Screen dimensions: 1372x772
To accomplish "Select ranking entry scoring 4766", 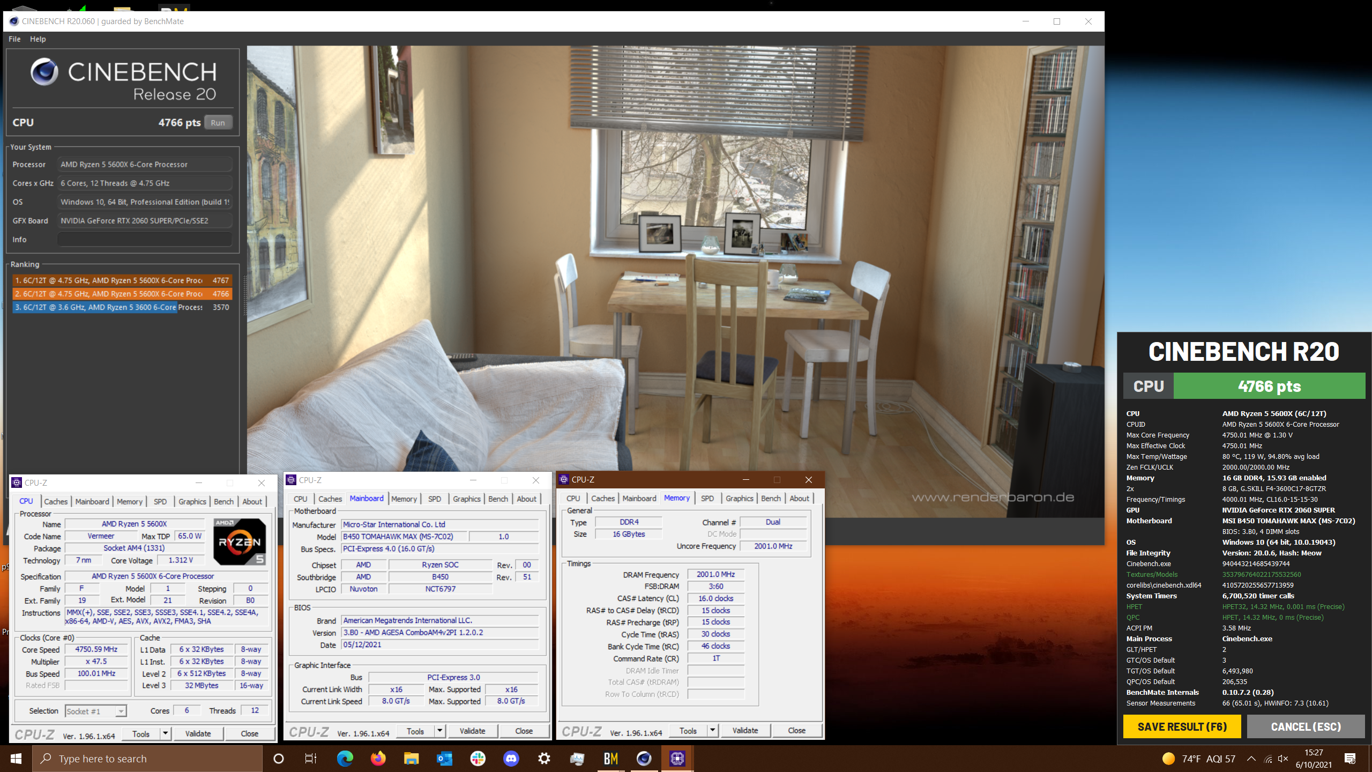I will 122,294.
